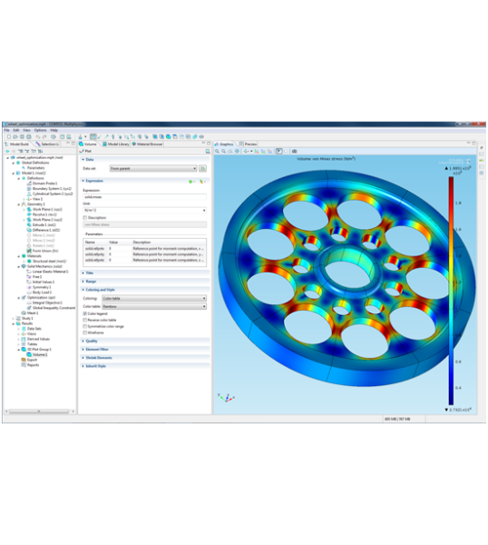
Task: Open the File menu
Action: point(6,130)
